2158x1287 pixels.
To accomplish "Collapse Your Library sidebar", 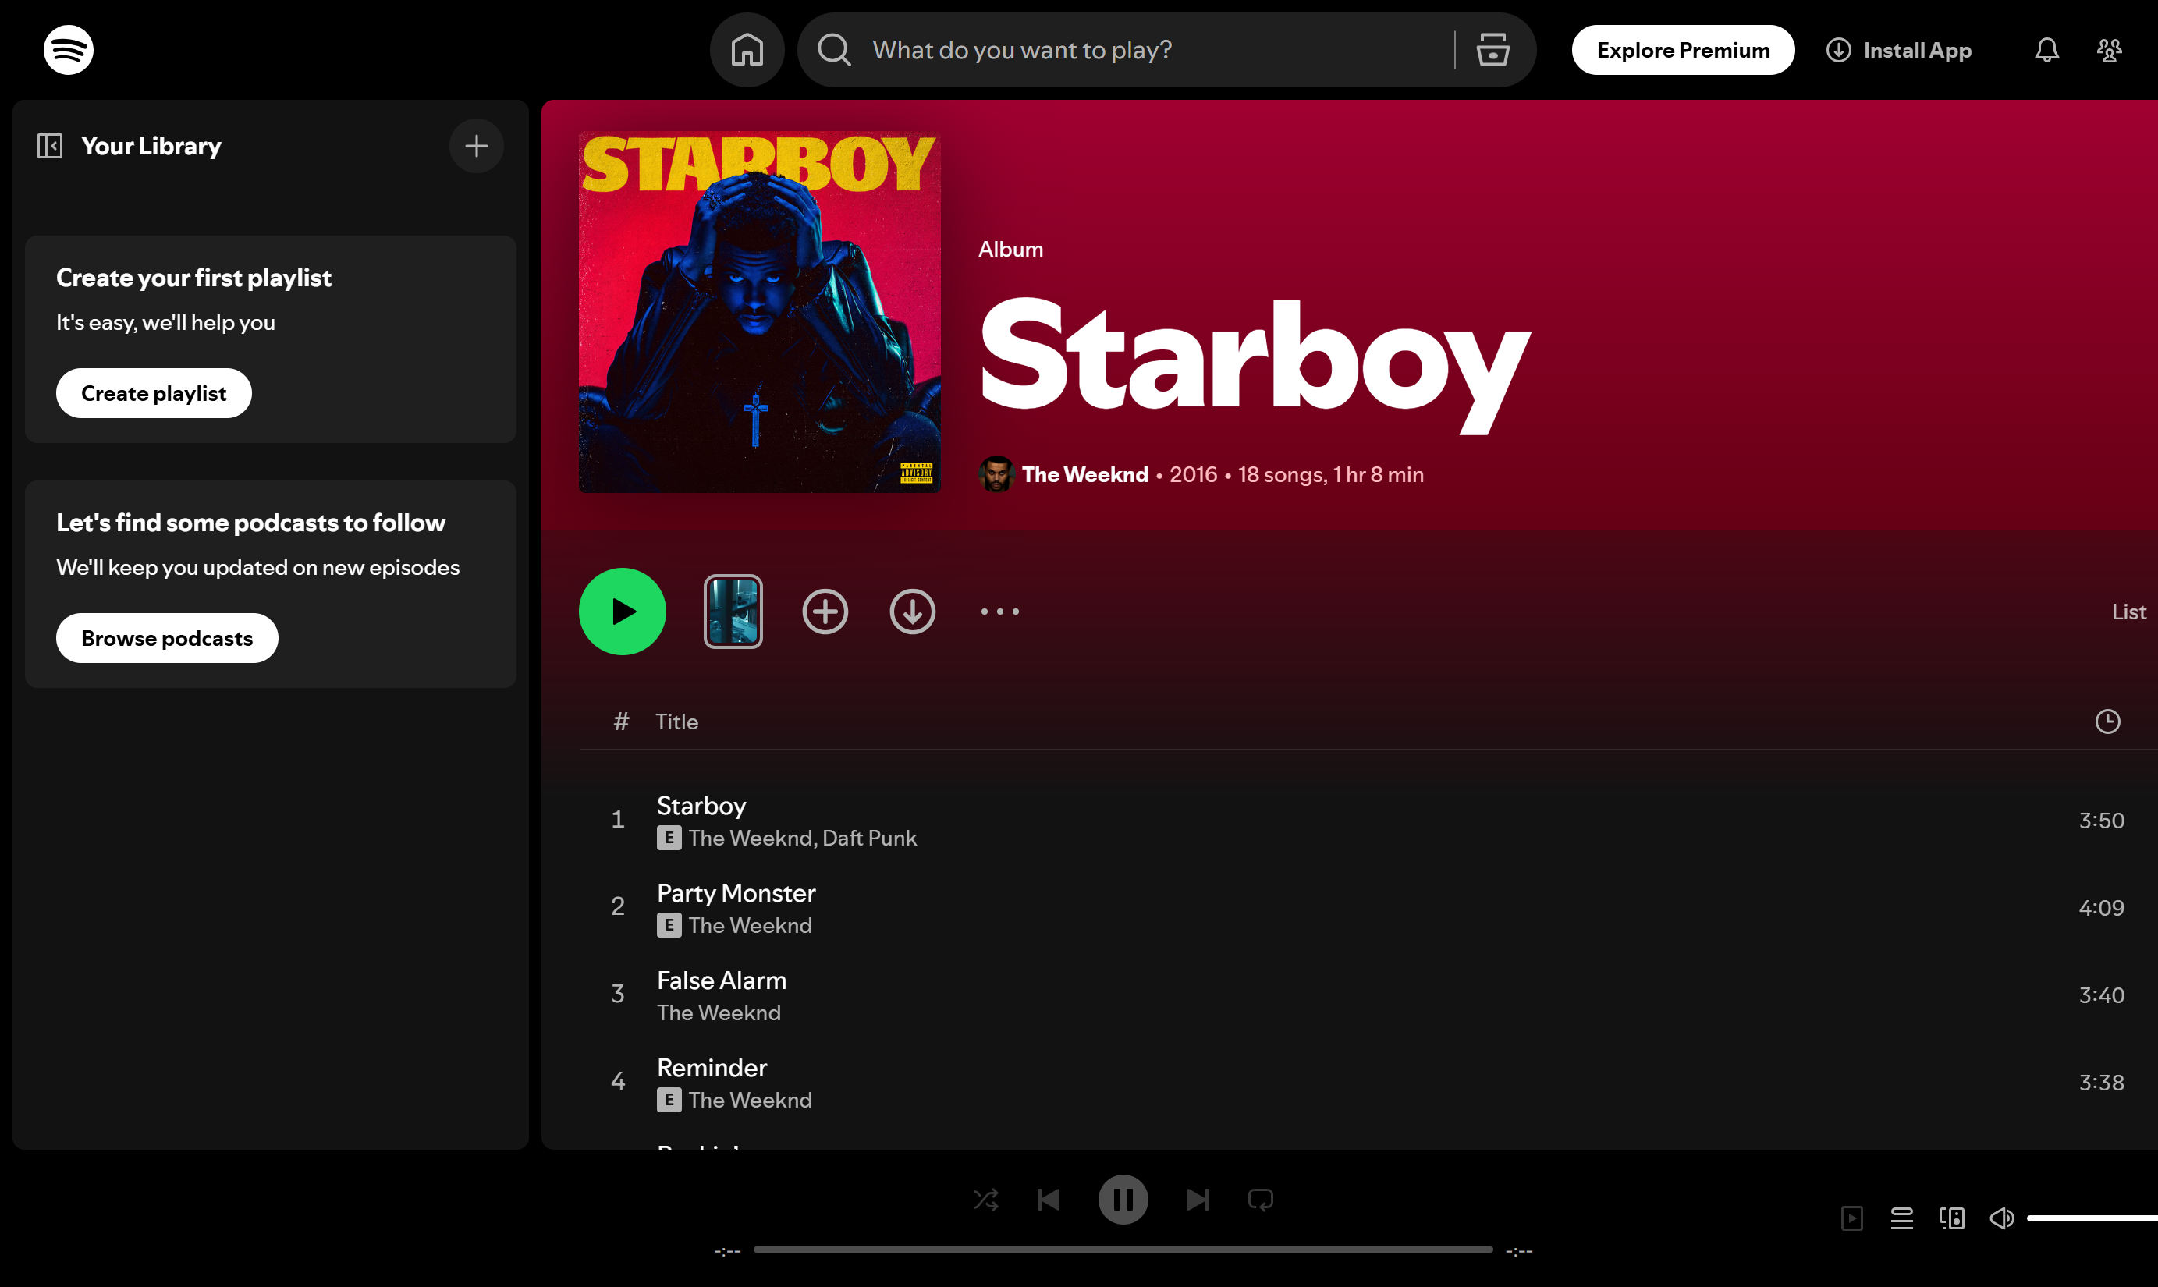I will [x=50, y=146].
